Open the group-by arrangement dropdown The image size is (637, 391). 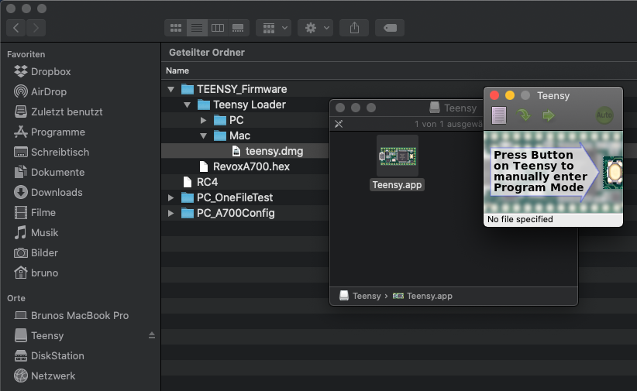pyautogui.click(x=274, y=28)
